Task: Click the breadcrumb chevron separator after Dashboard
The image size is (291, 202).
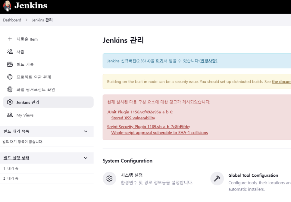Action: (26, 20)
